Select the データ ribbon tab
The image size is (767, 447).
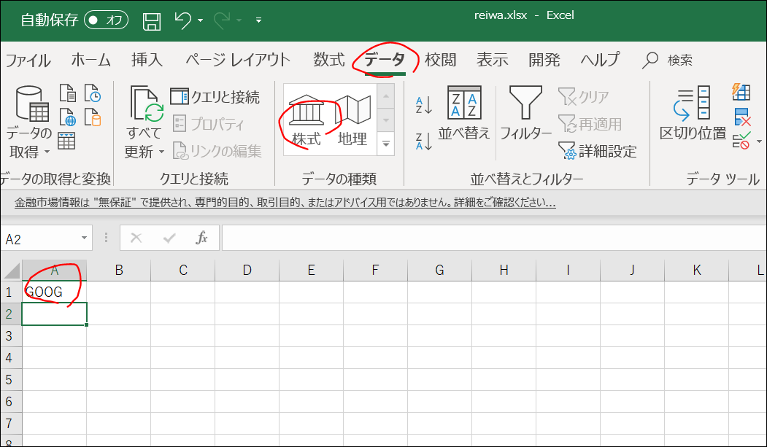[385, 61]
